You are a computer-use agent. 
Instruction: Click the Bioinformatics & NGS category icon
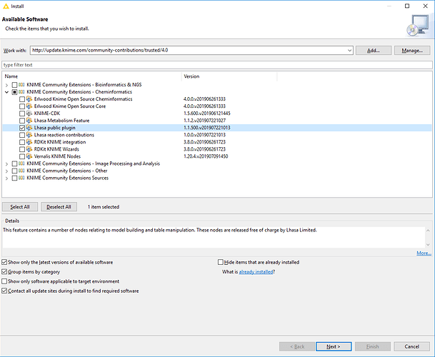21,85
